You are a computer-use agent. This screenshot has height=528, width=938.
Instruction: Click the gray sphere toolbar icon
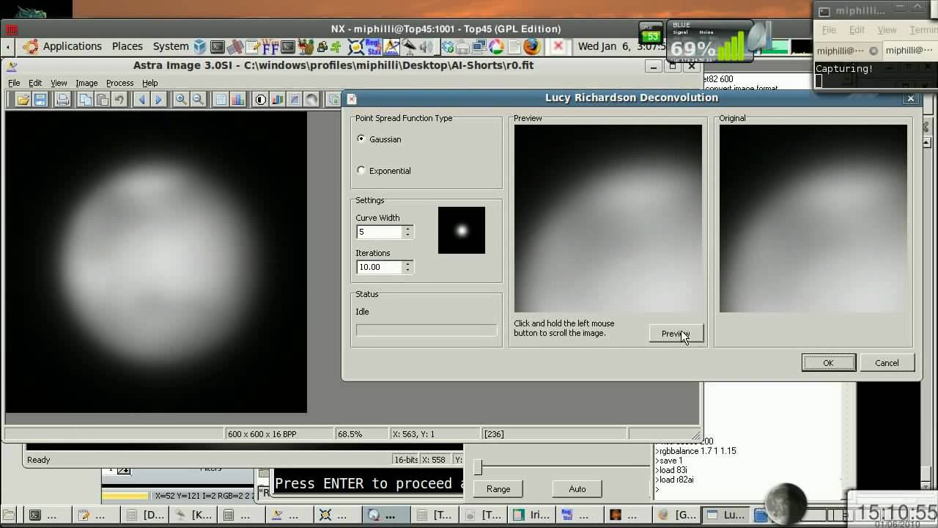[x=311, y=100]
